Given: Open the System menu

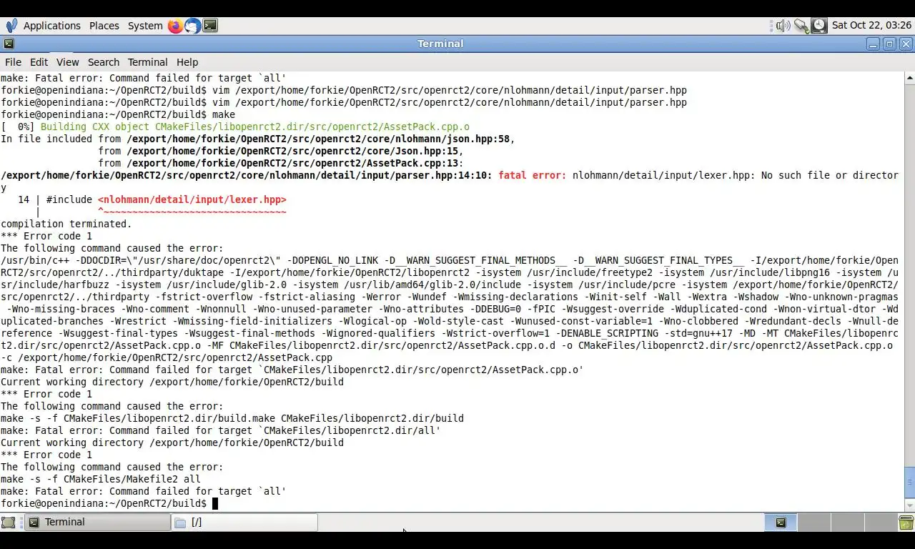Looking at the screenshot, I should [x=145, y=26].
